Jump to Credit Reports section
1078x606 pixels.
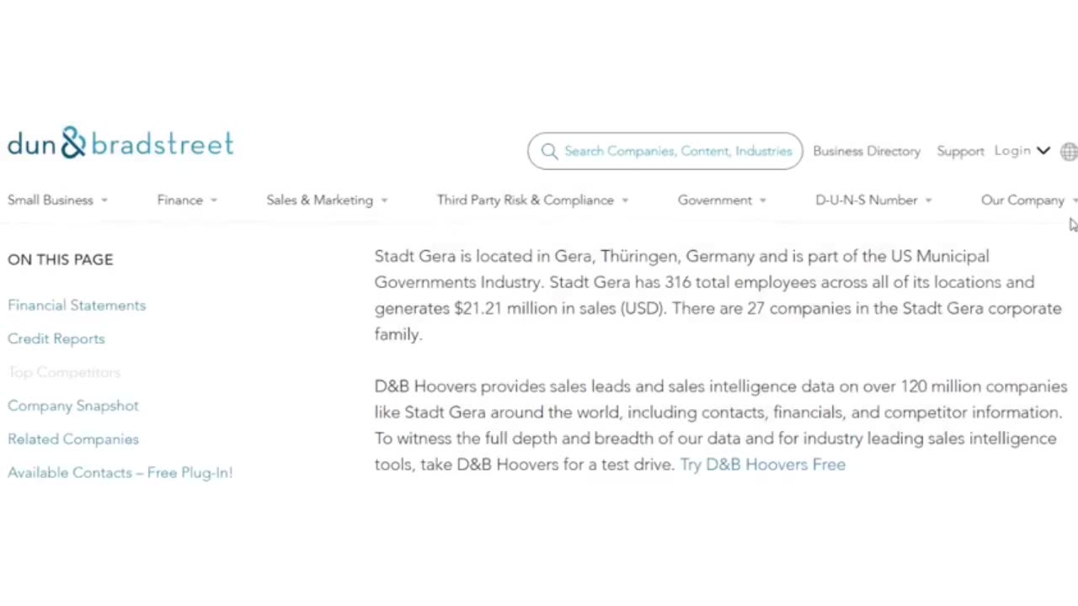click(x=56, y=339)
